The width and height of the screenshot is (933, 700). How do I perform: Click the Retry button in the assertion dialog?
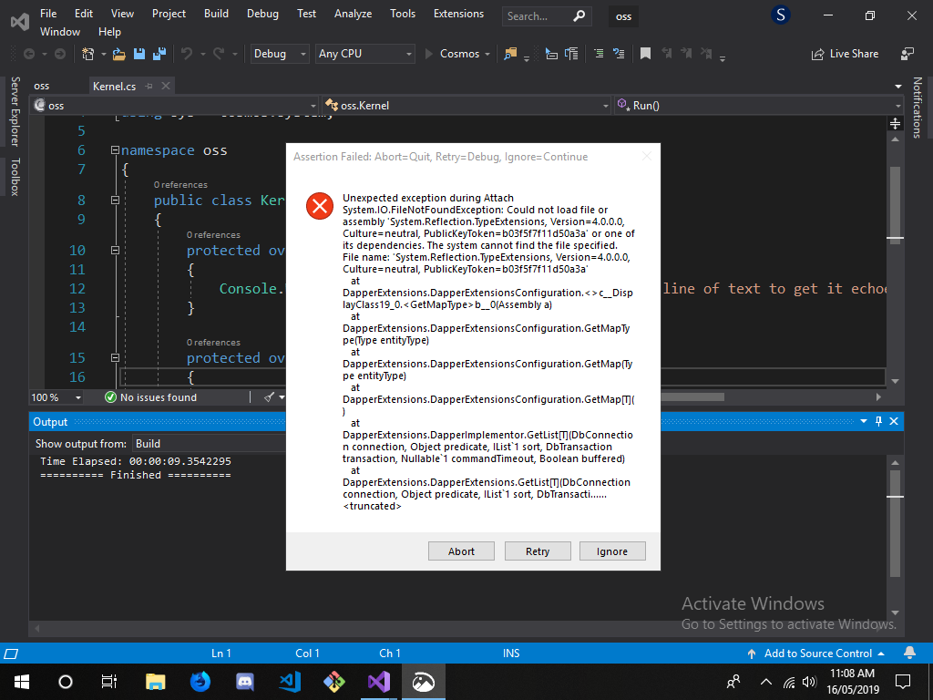pos(537,551)
